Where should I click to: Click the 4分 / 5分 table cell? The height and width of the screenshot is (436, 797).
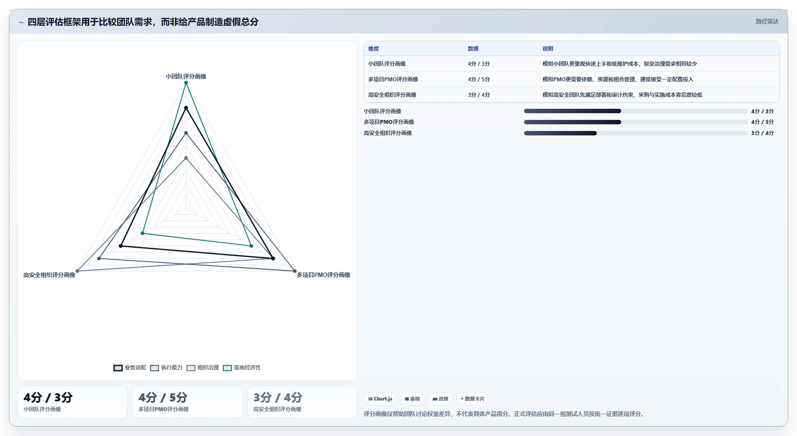click(x=479, y=79)
